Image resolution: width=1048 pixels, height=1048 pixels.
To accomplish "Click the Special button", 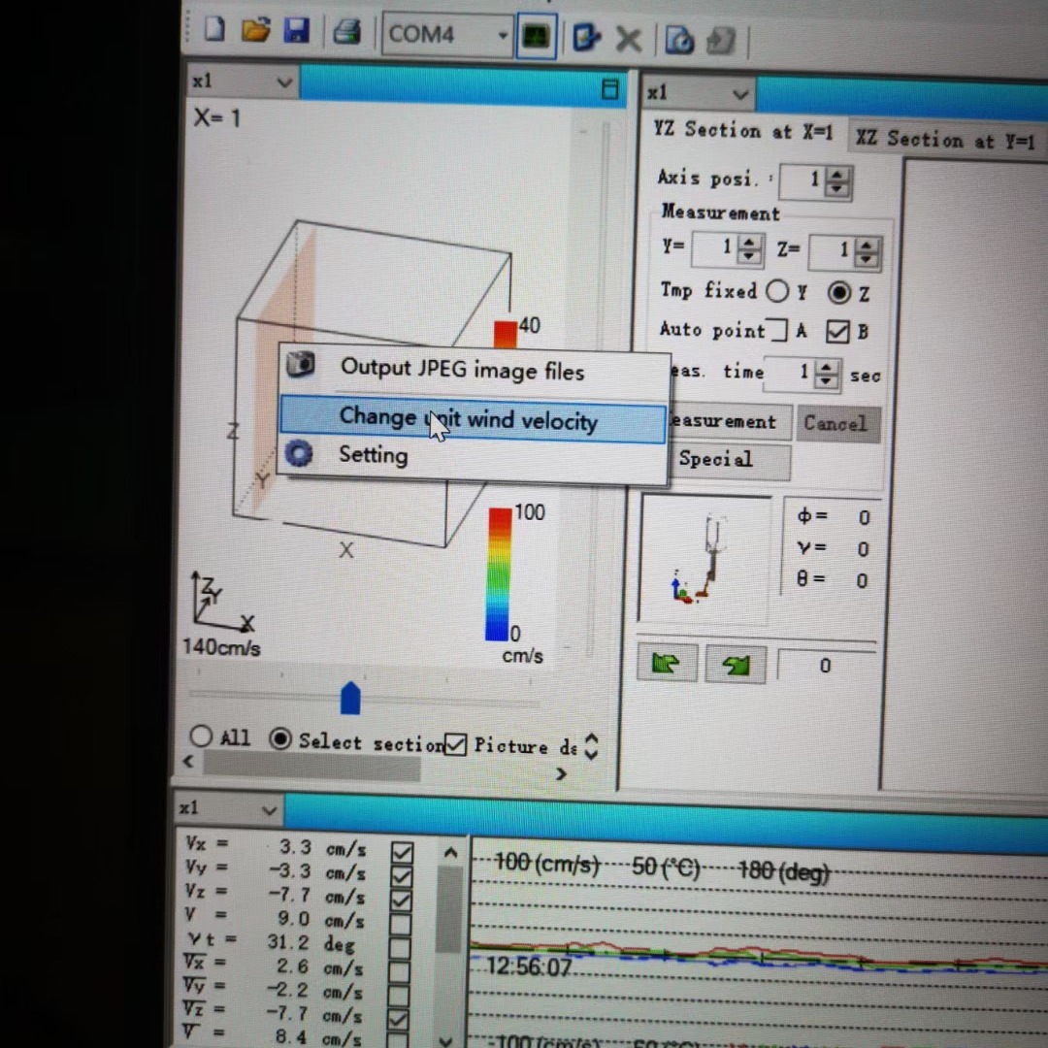I will (730, 459).
